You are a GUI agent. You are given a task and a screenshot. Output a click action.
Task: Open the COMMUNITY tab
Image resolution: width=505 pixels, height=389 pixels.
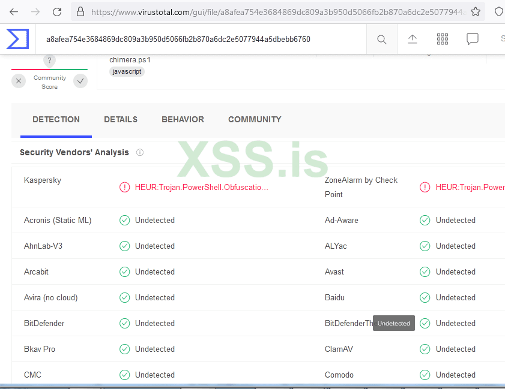(255, 120)
